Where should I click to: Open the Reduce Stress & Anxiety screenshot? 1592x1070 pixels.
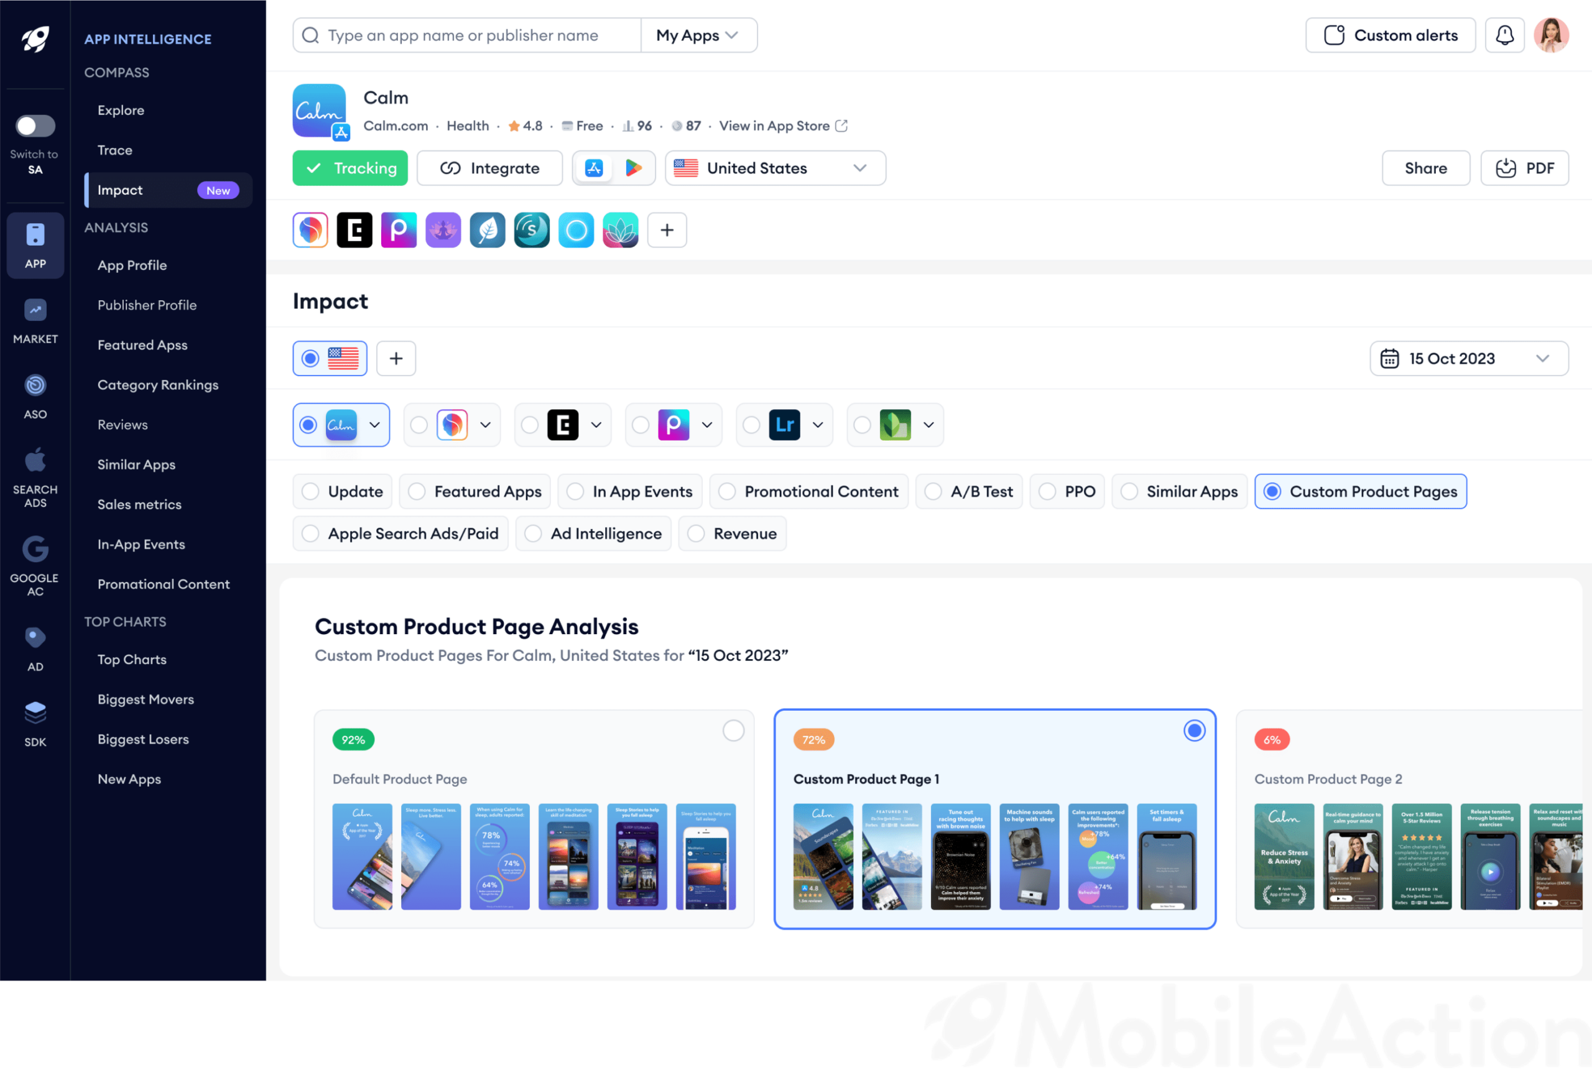[1284, 856]
